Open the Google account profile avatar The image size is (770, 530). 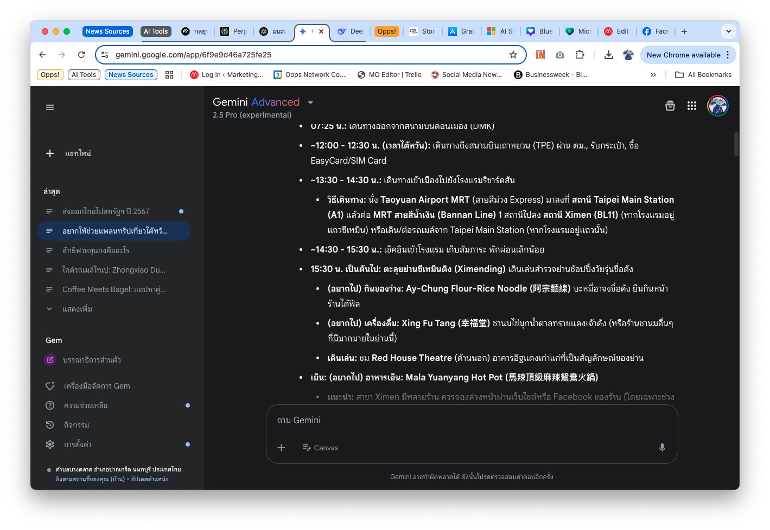tap(717, 106)
